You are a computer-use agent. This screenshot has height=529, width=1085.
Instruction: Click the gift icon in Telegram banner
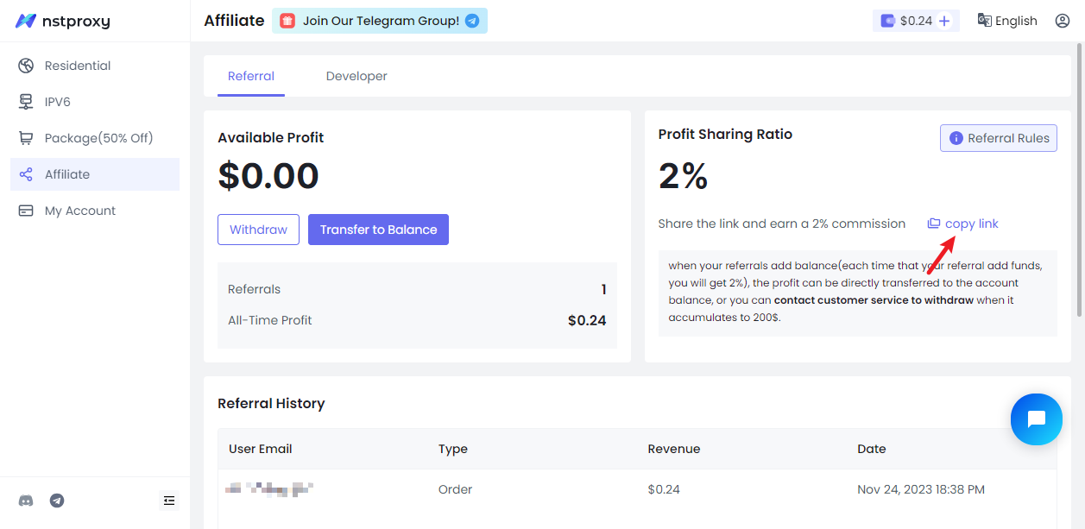(287, 21)
